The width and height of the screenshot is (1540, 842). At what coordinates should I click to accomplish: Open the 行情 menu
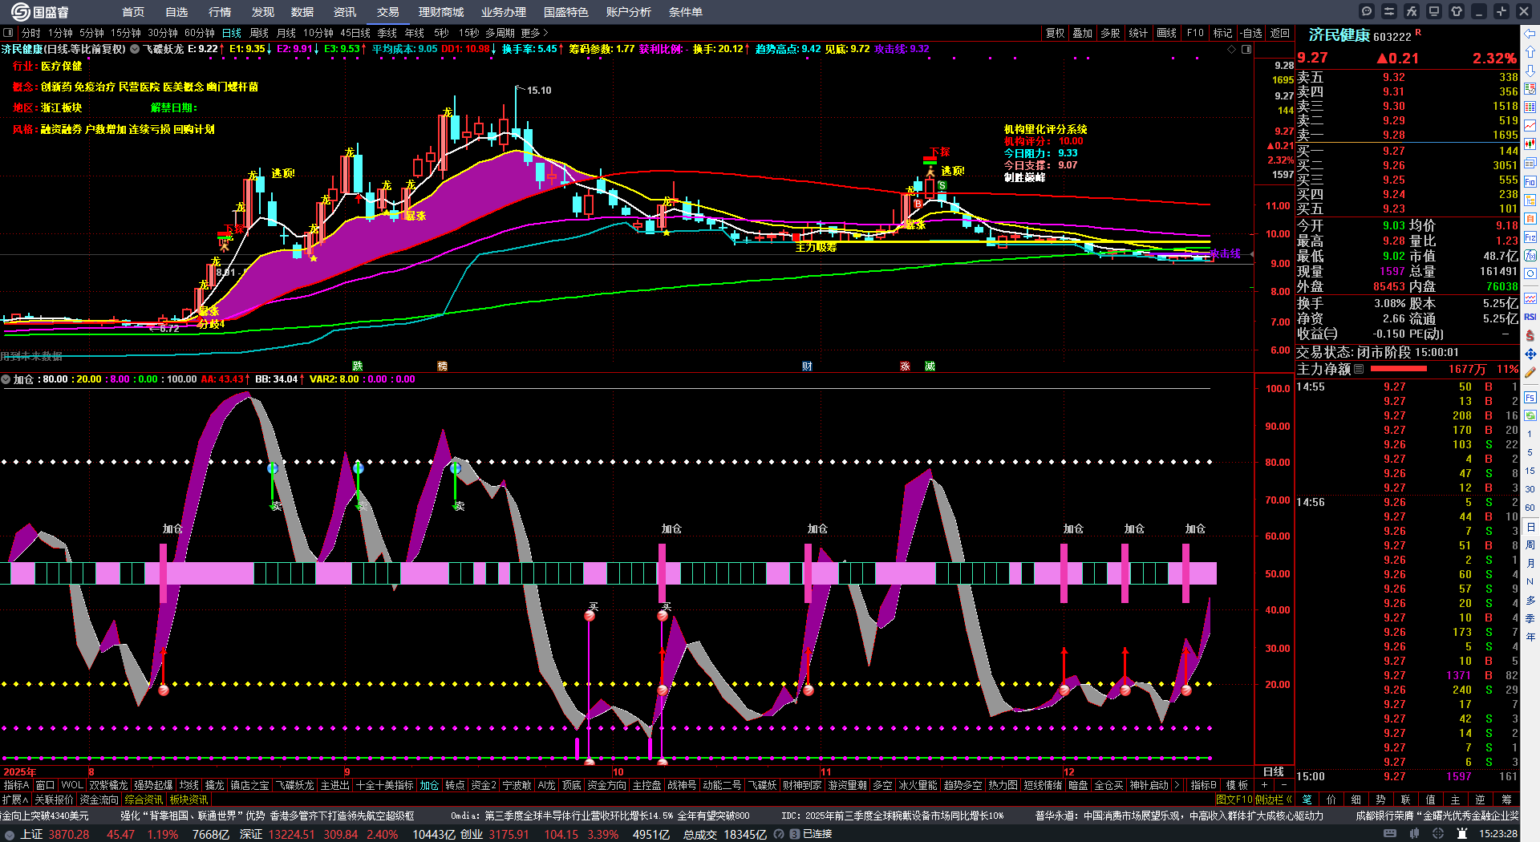pos(220,12)
